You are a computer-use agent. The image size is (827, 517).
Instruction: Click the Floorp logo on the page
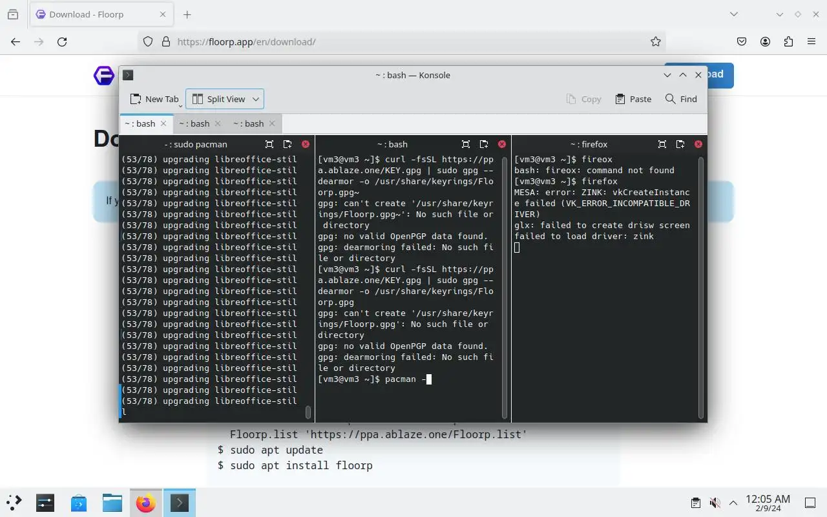(x=104, y=76)
